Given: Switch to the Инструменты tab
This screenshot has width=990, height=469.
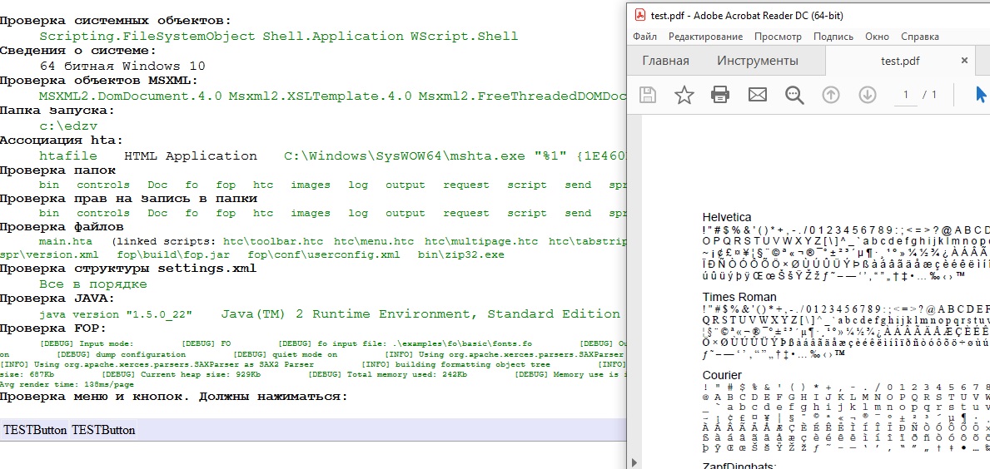Looking at the screenshot, I should [x=757, y=62].
